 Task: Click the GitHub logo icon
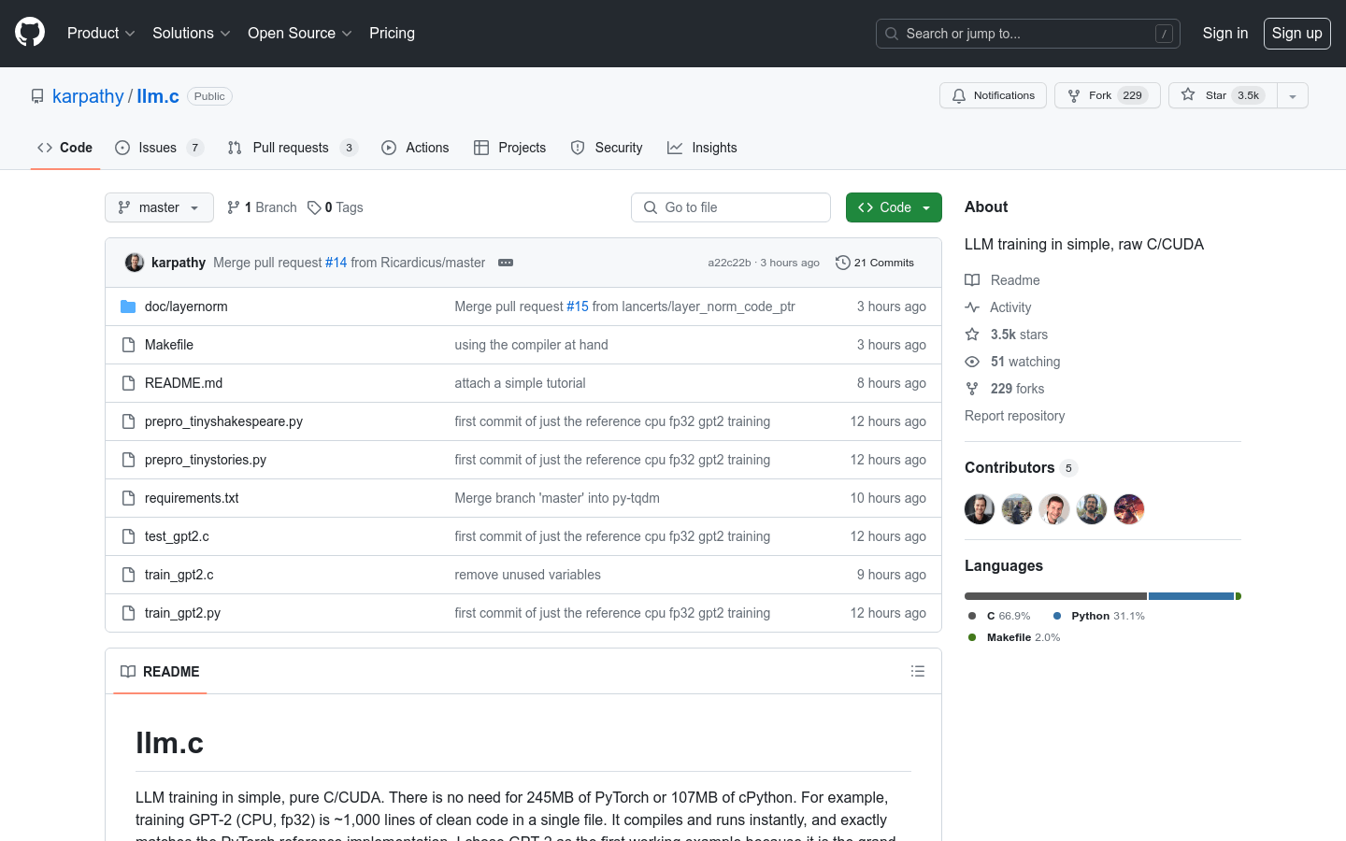point(30,33)
